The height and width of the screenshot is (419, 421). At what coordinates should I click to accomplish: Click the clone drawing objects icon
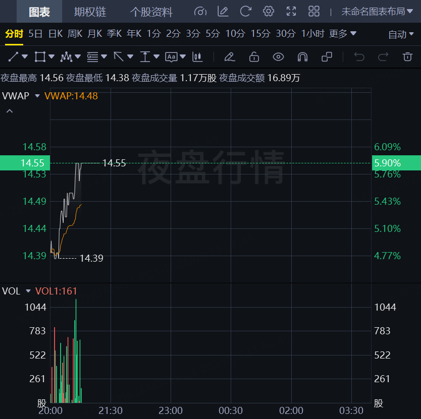(x=327, y=57)
